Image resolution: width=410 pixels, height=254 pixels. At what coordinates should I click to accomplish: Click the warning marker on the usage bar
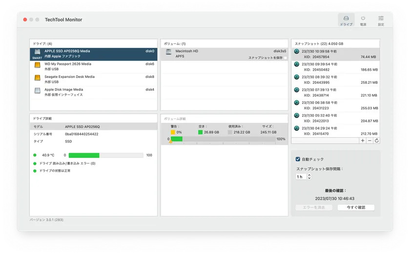[171, 142]
